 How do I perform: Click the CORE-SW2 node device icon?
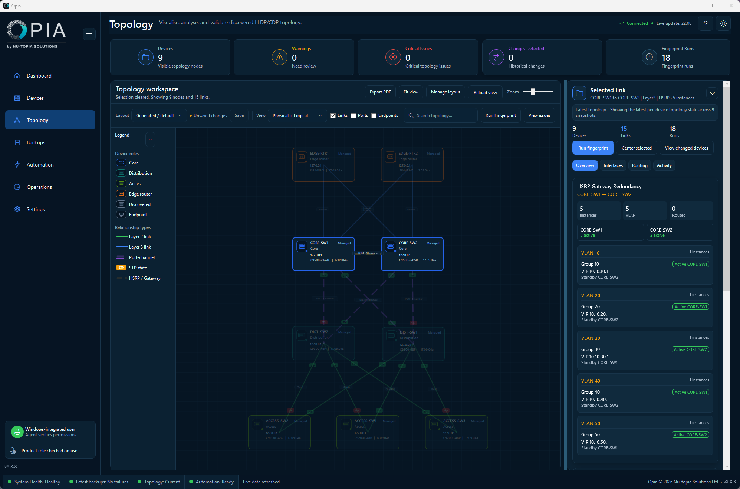point(391,246)
